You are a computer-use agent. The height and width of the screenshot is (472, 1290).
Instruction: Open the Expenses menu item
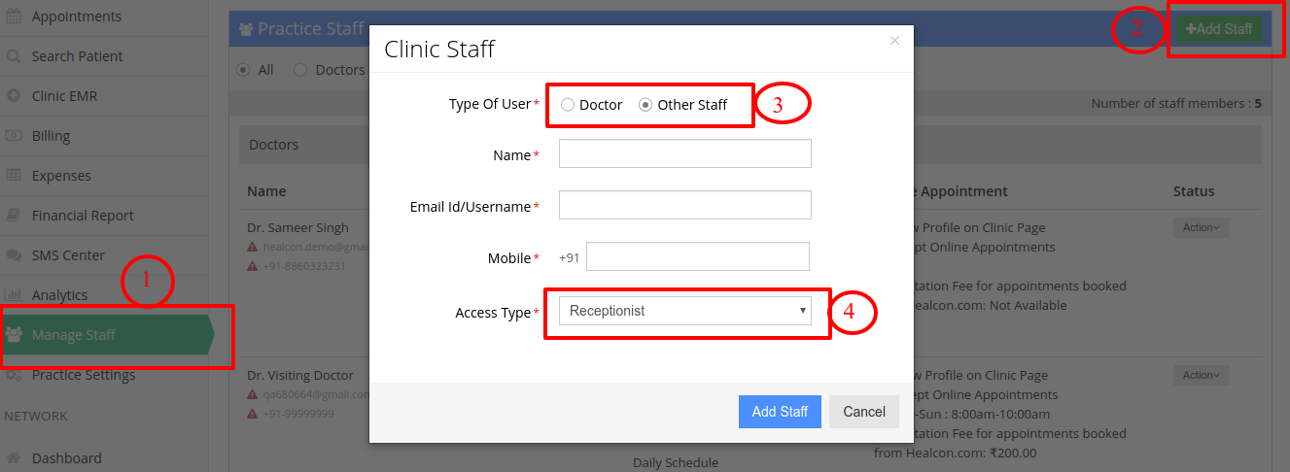coord(61,176)
